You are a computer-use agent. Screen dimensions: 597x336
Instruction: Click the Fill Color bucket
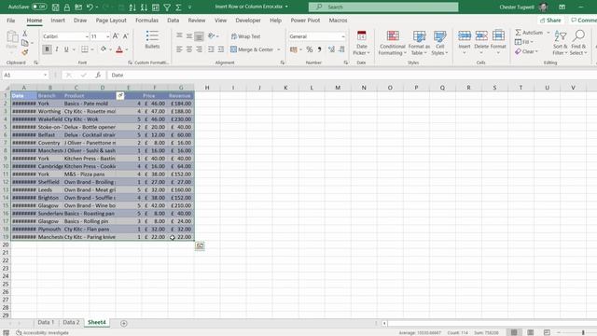104,49
